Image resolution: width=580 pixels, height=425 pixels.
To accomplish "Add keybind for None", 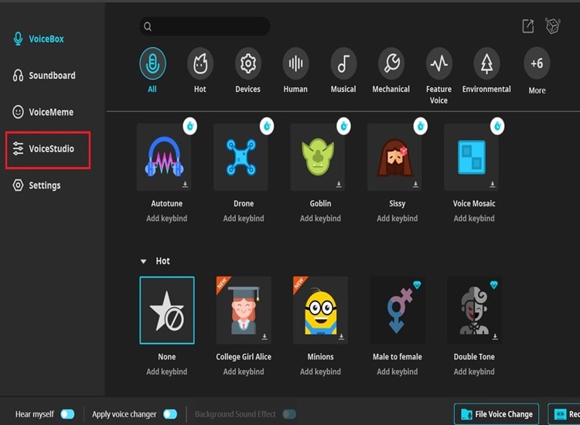I will pos(167,372).
